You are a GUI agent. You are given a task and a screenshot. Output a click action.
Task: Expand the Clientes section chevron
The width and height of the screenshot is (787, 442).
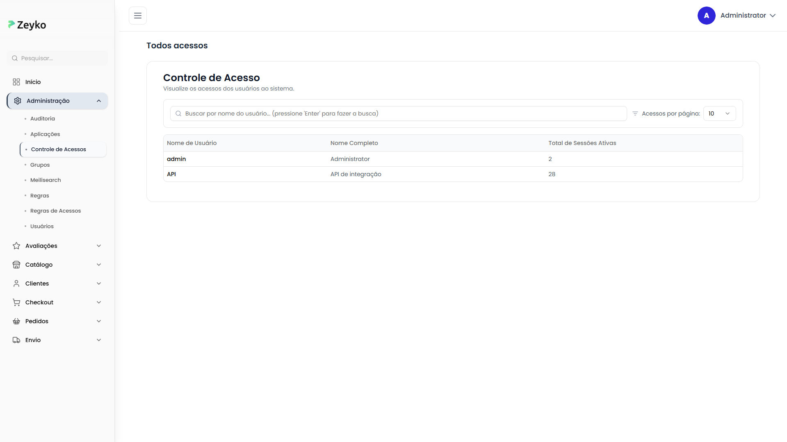click(x=99, y=283)
